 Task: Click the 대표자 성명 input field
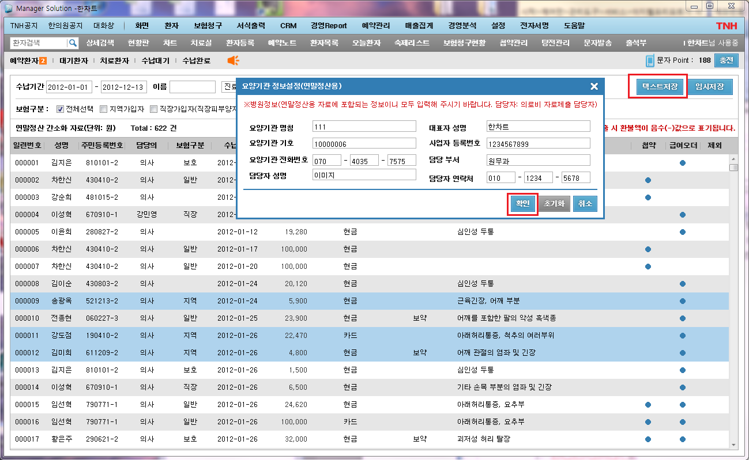coord(539,127)
